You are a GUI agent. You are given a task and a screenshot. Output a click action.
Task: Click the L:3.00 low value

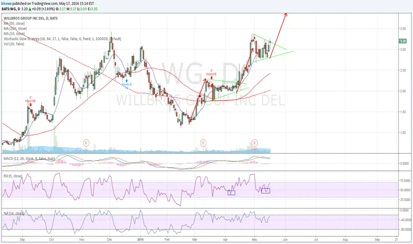point(82,9)
